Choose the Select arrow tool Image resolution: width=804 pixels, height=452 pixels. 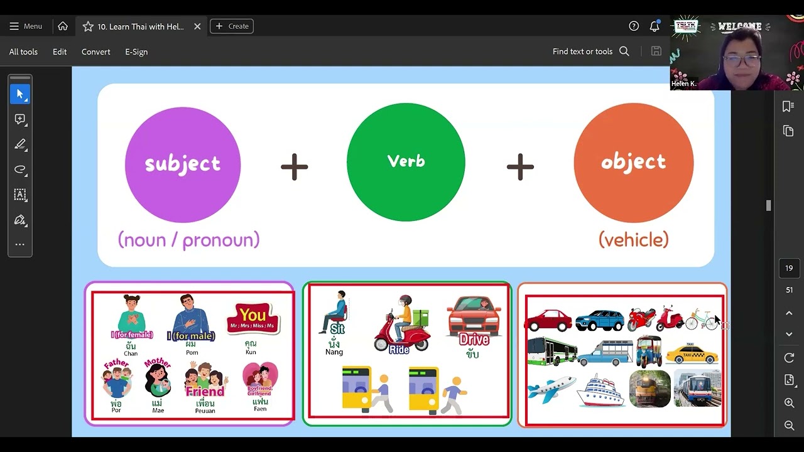[20, 94]
